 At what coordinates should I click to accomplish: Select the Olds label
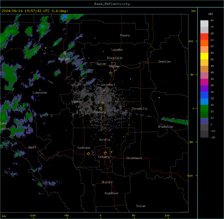101,102
